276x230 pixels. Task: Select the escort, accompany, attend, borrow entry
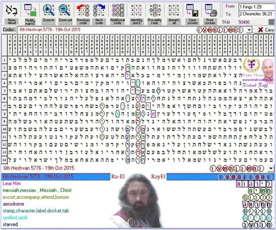pos(36,197)
